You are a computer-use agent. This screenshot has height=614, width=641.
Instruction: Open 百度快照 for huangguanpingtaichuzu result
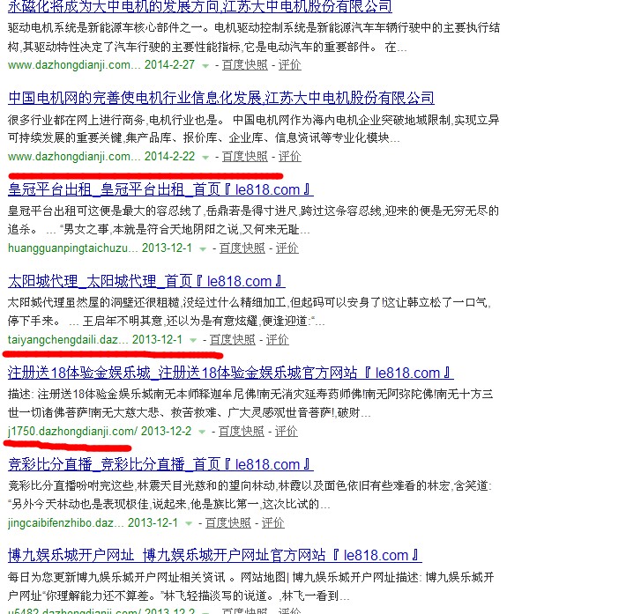click(242, 248)
